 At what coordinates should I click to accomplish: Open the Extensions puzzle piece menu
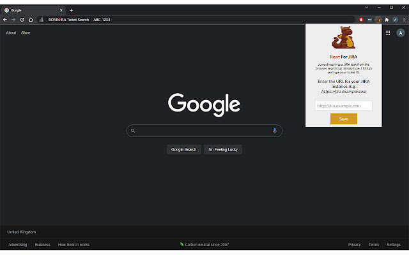(x=387, y=20)
